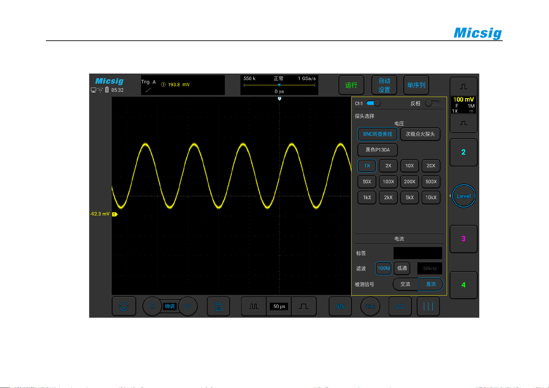549x388 pixels.
Task: Choose the 黑色P130A probe
Action: click(378, 150)
